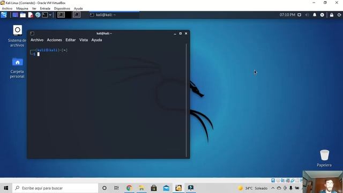
Task: Click the terminal vertical scrollbar
Action: [187, 100]
